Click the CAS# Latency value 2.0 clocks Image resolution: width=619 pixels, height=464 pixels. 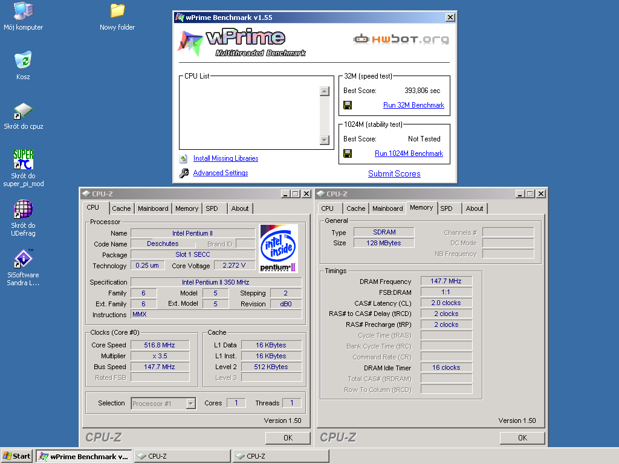(446, 303)
